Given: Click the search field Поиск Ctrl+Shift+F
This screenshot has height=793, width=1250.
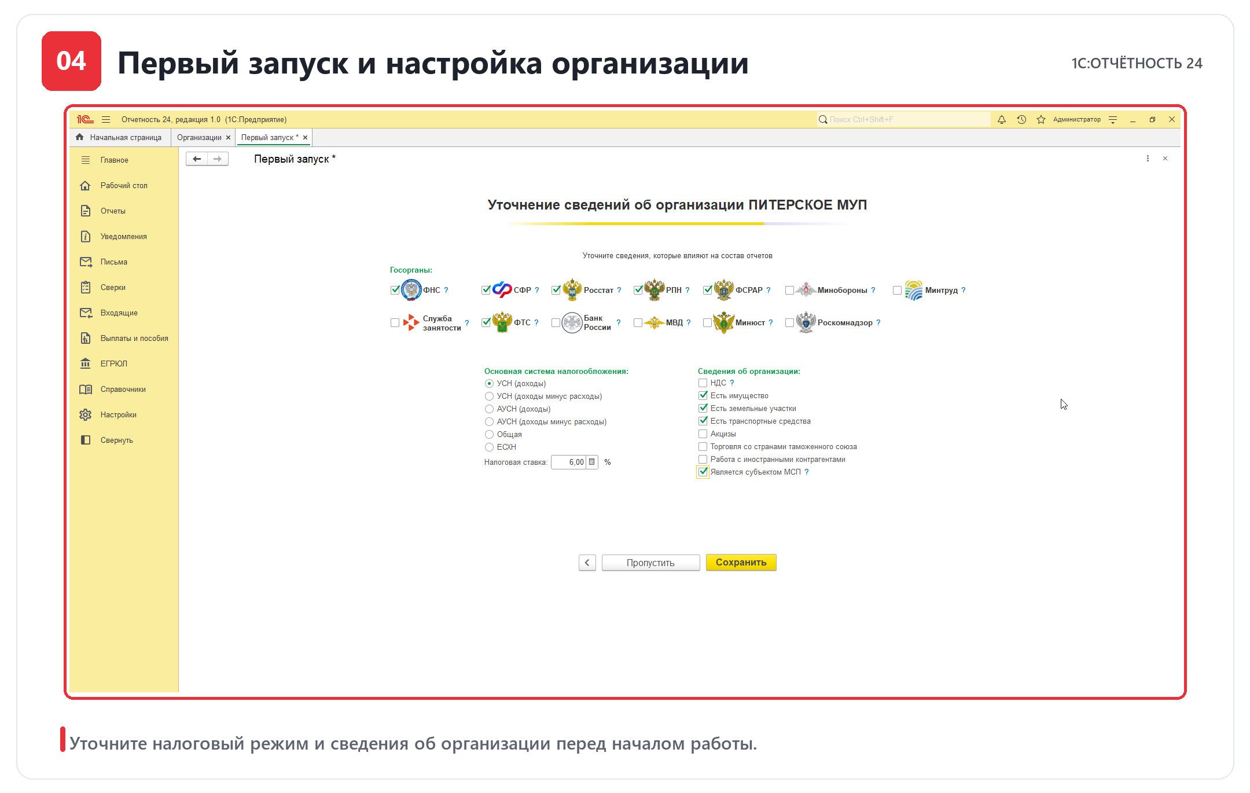Looking at the screenshot, I should tap(903, 119).
